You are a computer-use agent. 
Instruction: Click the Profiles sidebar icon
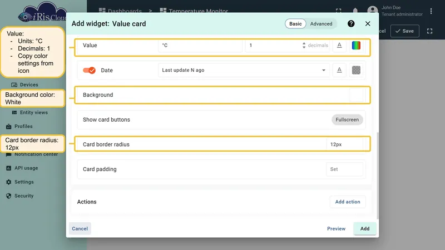[9, 127]
